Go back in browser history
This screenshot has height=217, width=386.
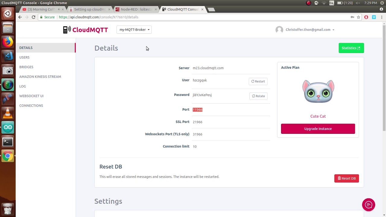pos(20,17)
